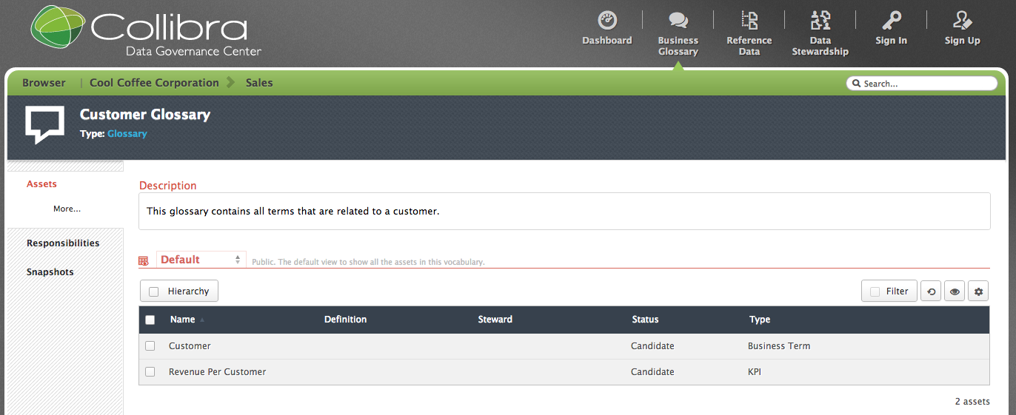Open table settings gear icon

tap(978, 291)
